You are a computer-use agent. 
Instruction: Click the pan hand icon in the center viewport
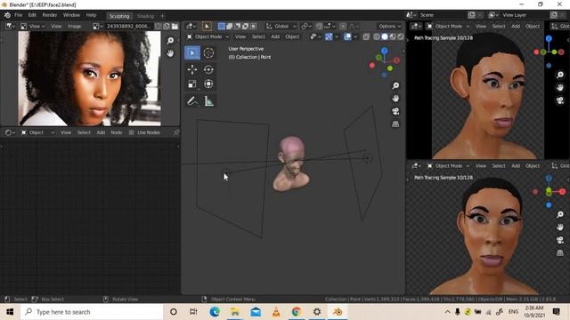coord(395,99)
